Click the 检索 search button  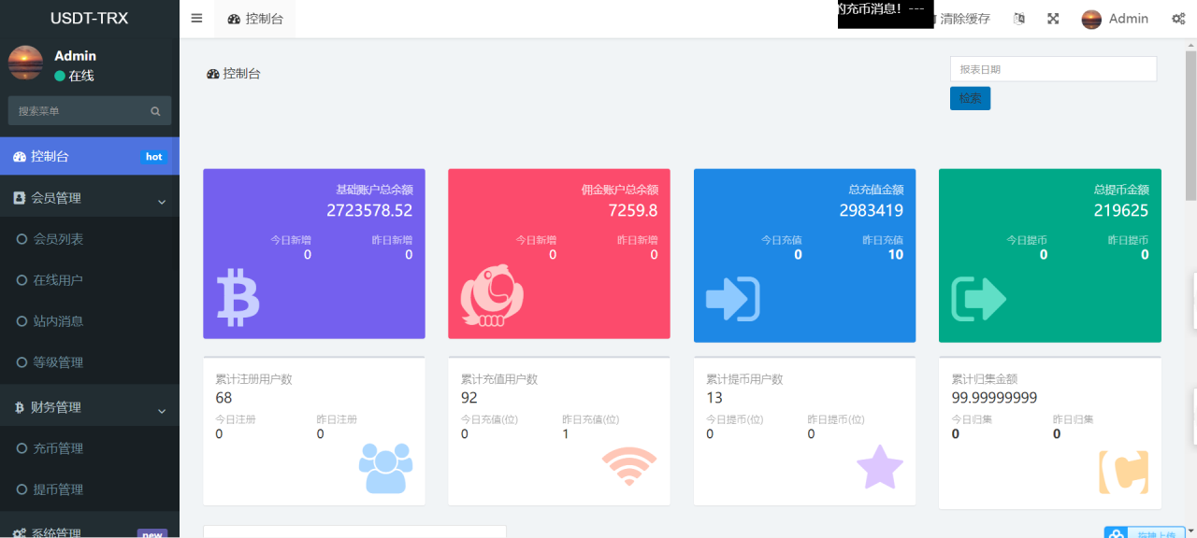point(970,97)
